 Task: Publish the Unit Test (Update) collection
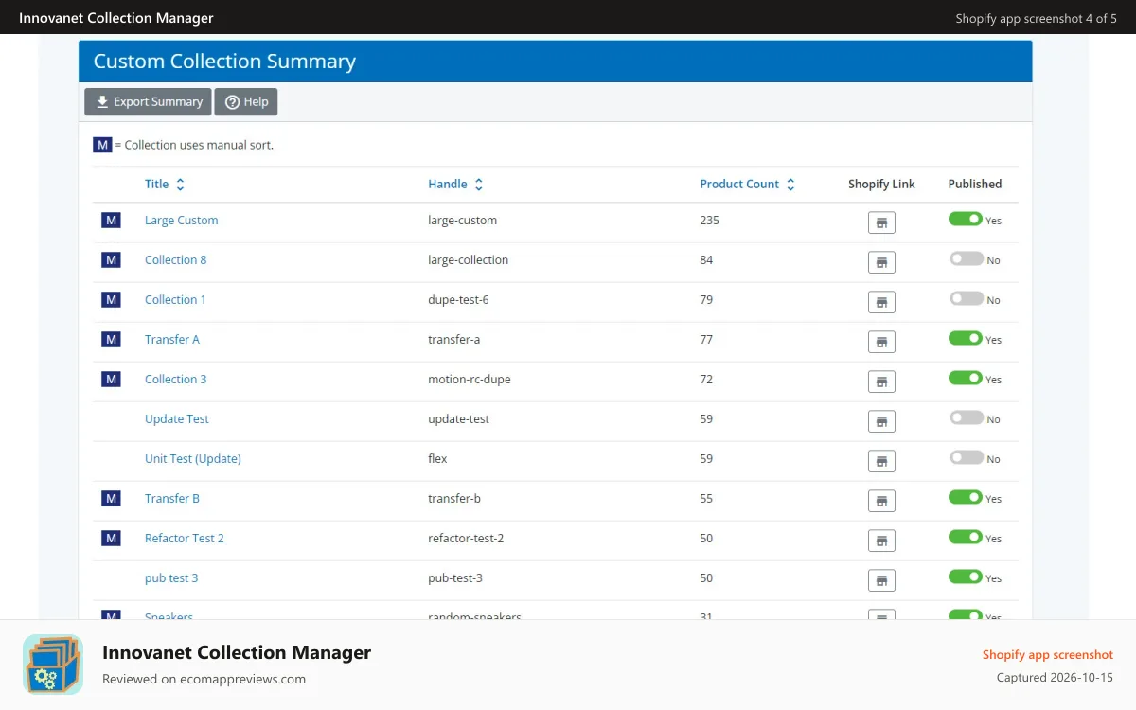(x=966, y=457)
